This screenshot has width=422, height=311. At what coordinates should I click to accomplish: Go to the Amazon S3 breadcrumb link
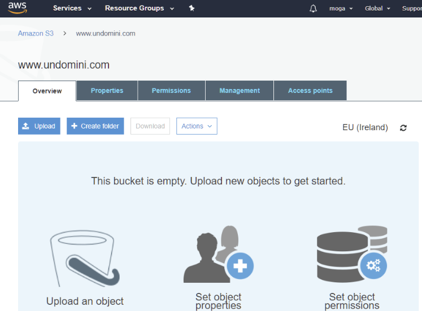[x=36, y=33]
